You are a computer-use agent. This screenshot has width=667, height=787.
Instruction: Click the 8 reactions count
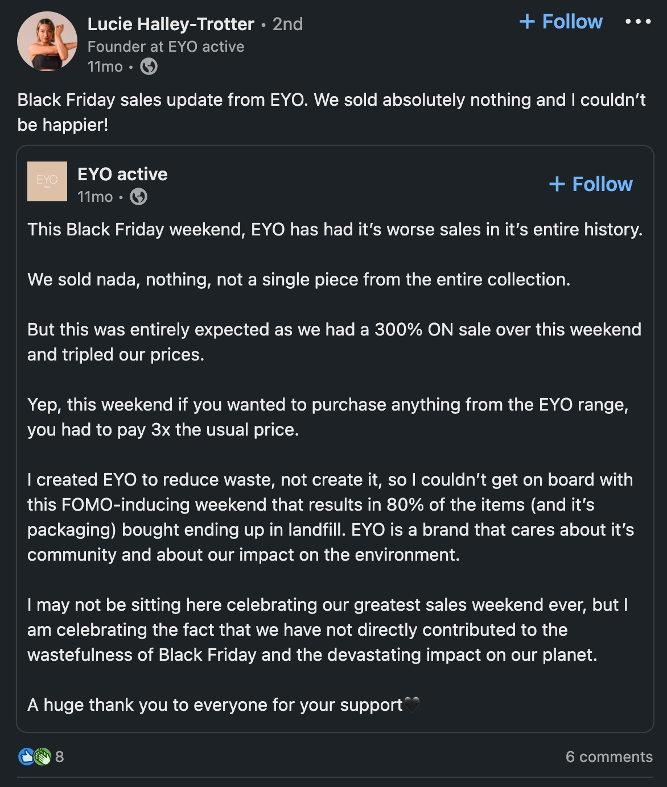(59, 756)
